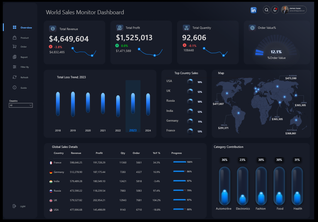Open the Report document icon
The height and width of the screenshot is (222, 318).
coord(15,57)
